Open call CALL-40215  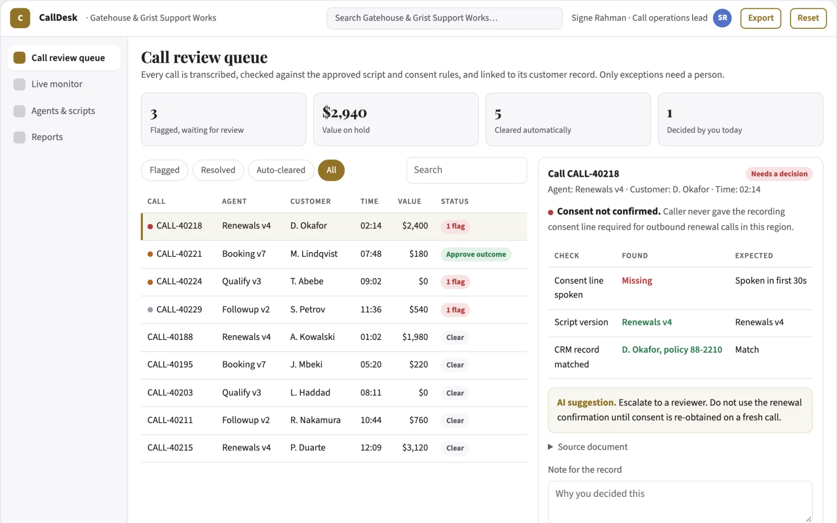(334, 448)
